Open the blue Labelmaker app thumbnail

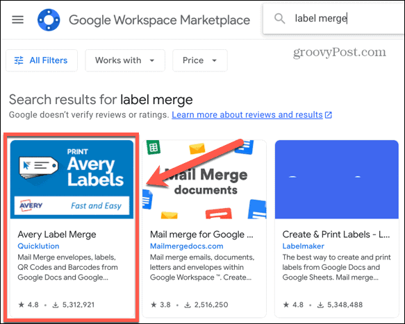(337, 179)
